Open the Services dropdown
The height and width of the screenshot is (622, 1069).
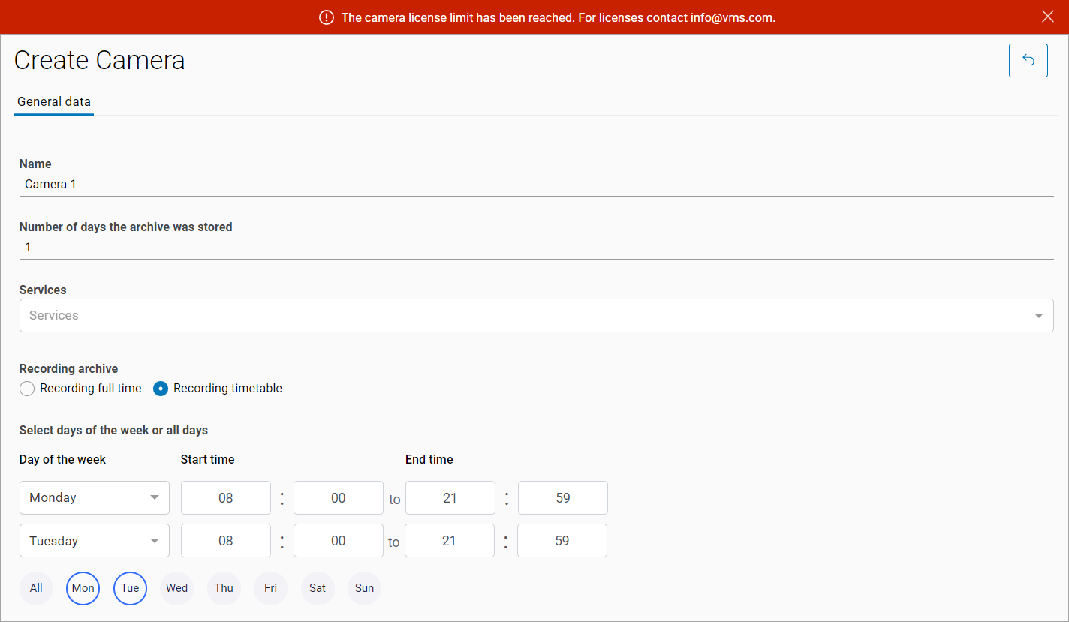[536, 315]
